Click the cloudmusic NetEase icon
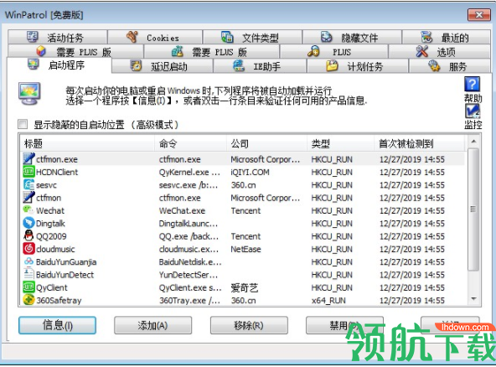496x367 pixels. [x=28, y=249]
